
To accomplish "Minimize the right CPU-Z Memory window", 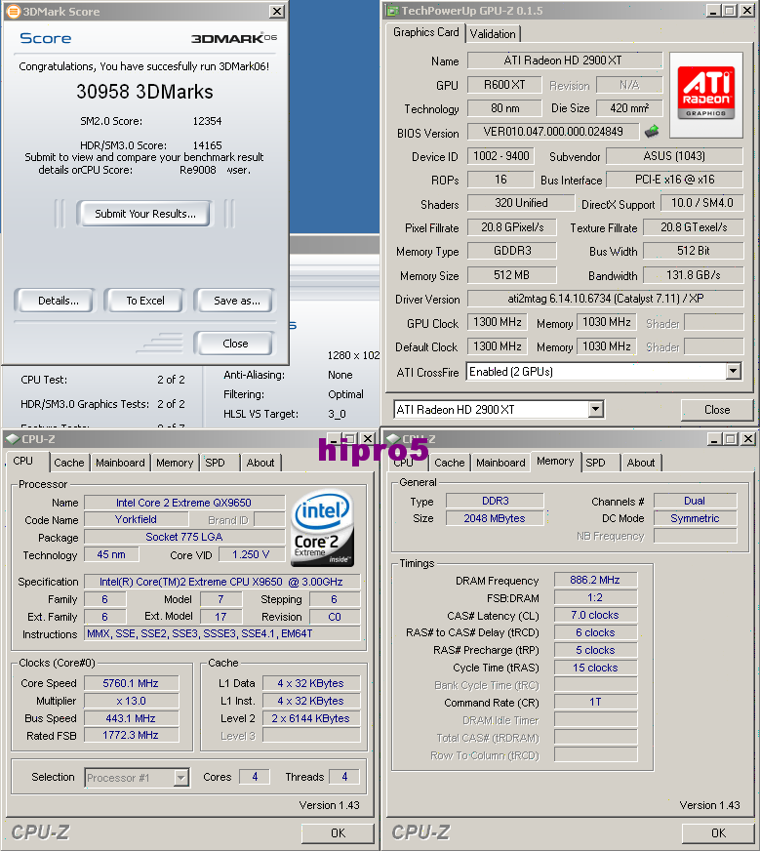I will [x=714, y=438].
